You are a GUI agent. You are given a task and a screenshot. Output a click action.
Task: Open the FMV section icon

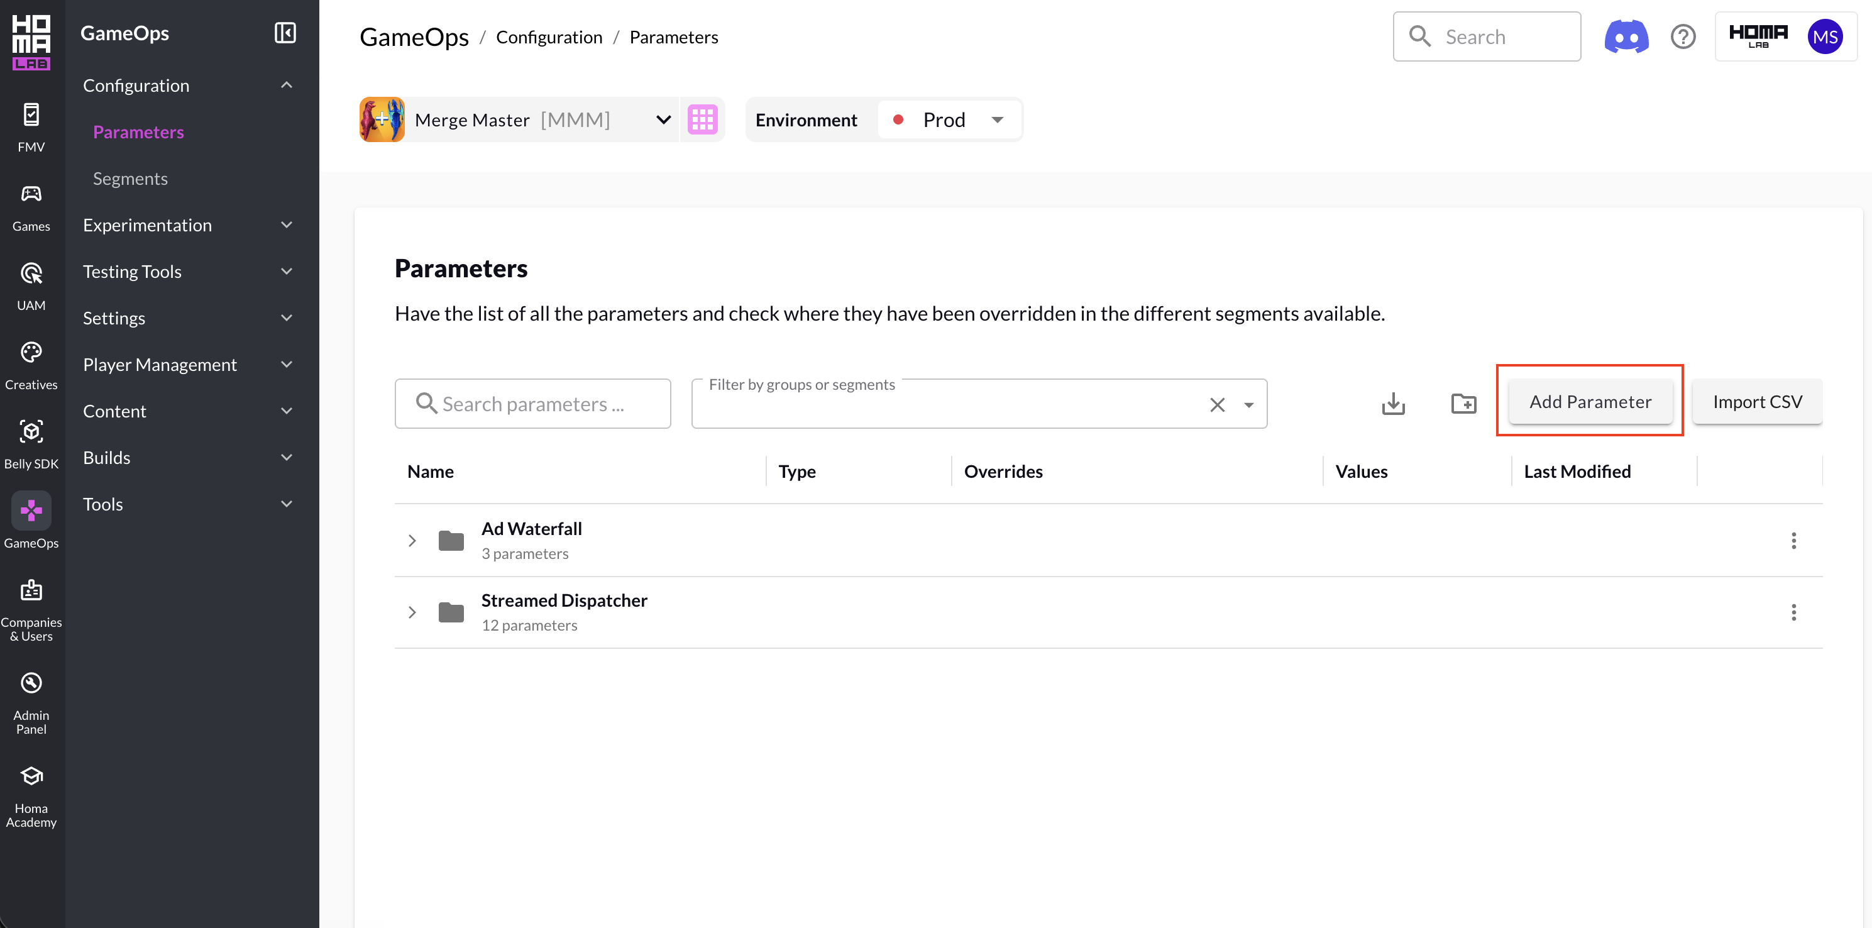(x=31, y=115)
